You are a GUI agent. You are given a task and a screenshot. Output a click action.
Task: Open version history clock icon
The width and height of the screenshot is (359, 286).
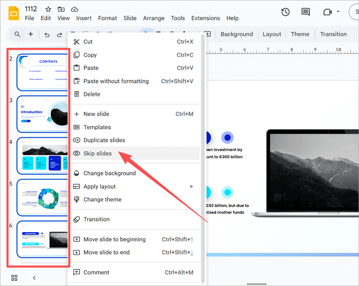(x=286, y=12)
